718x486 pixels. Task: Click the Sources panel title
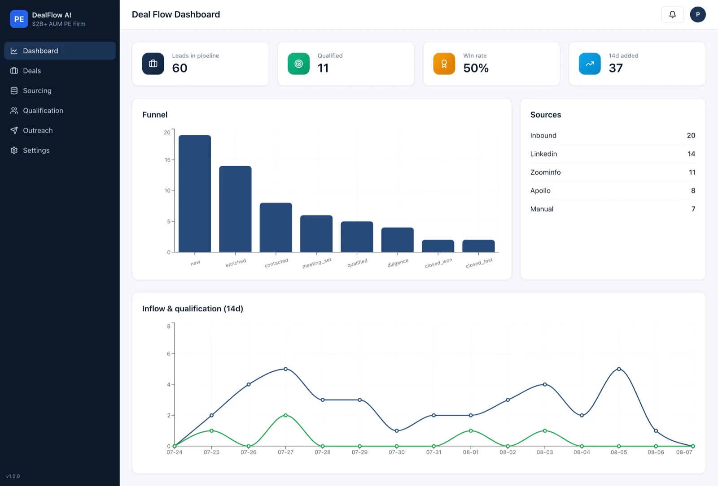tap(546, 115)
